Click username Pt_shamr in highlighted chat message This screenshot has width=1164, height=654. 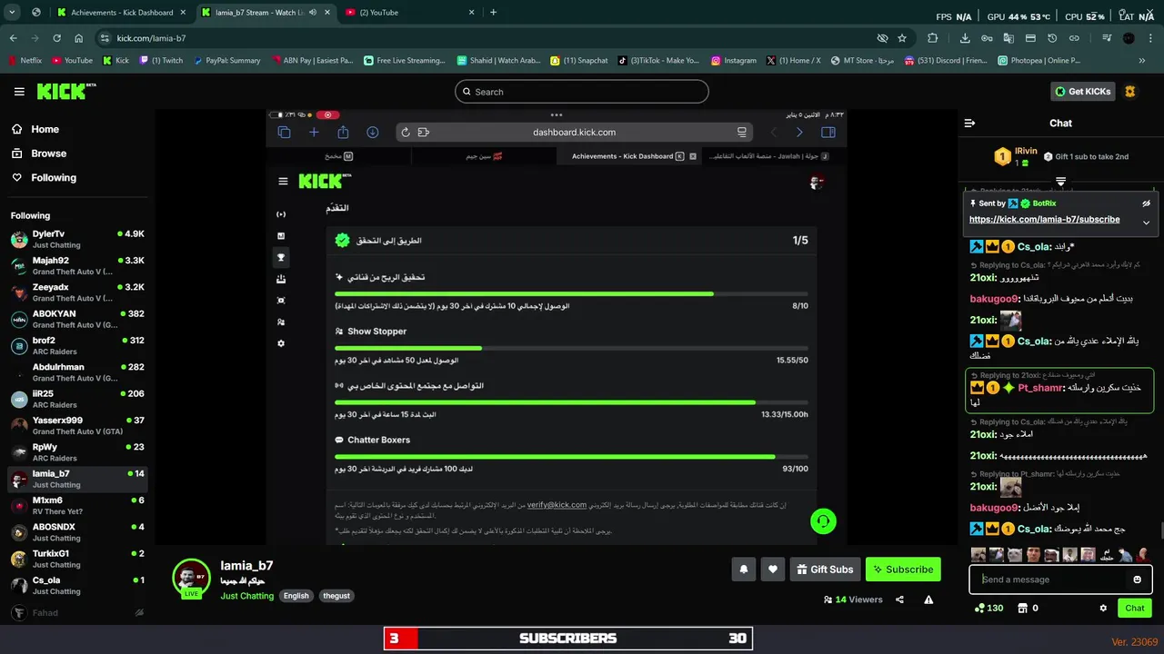pyautogui.click(x=1039, y=388)
